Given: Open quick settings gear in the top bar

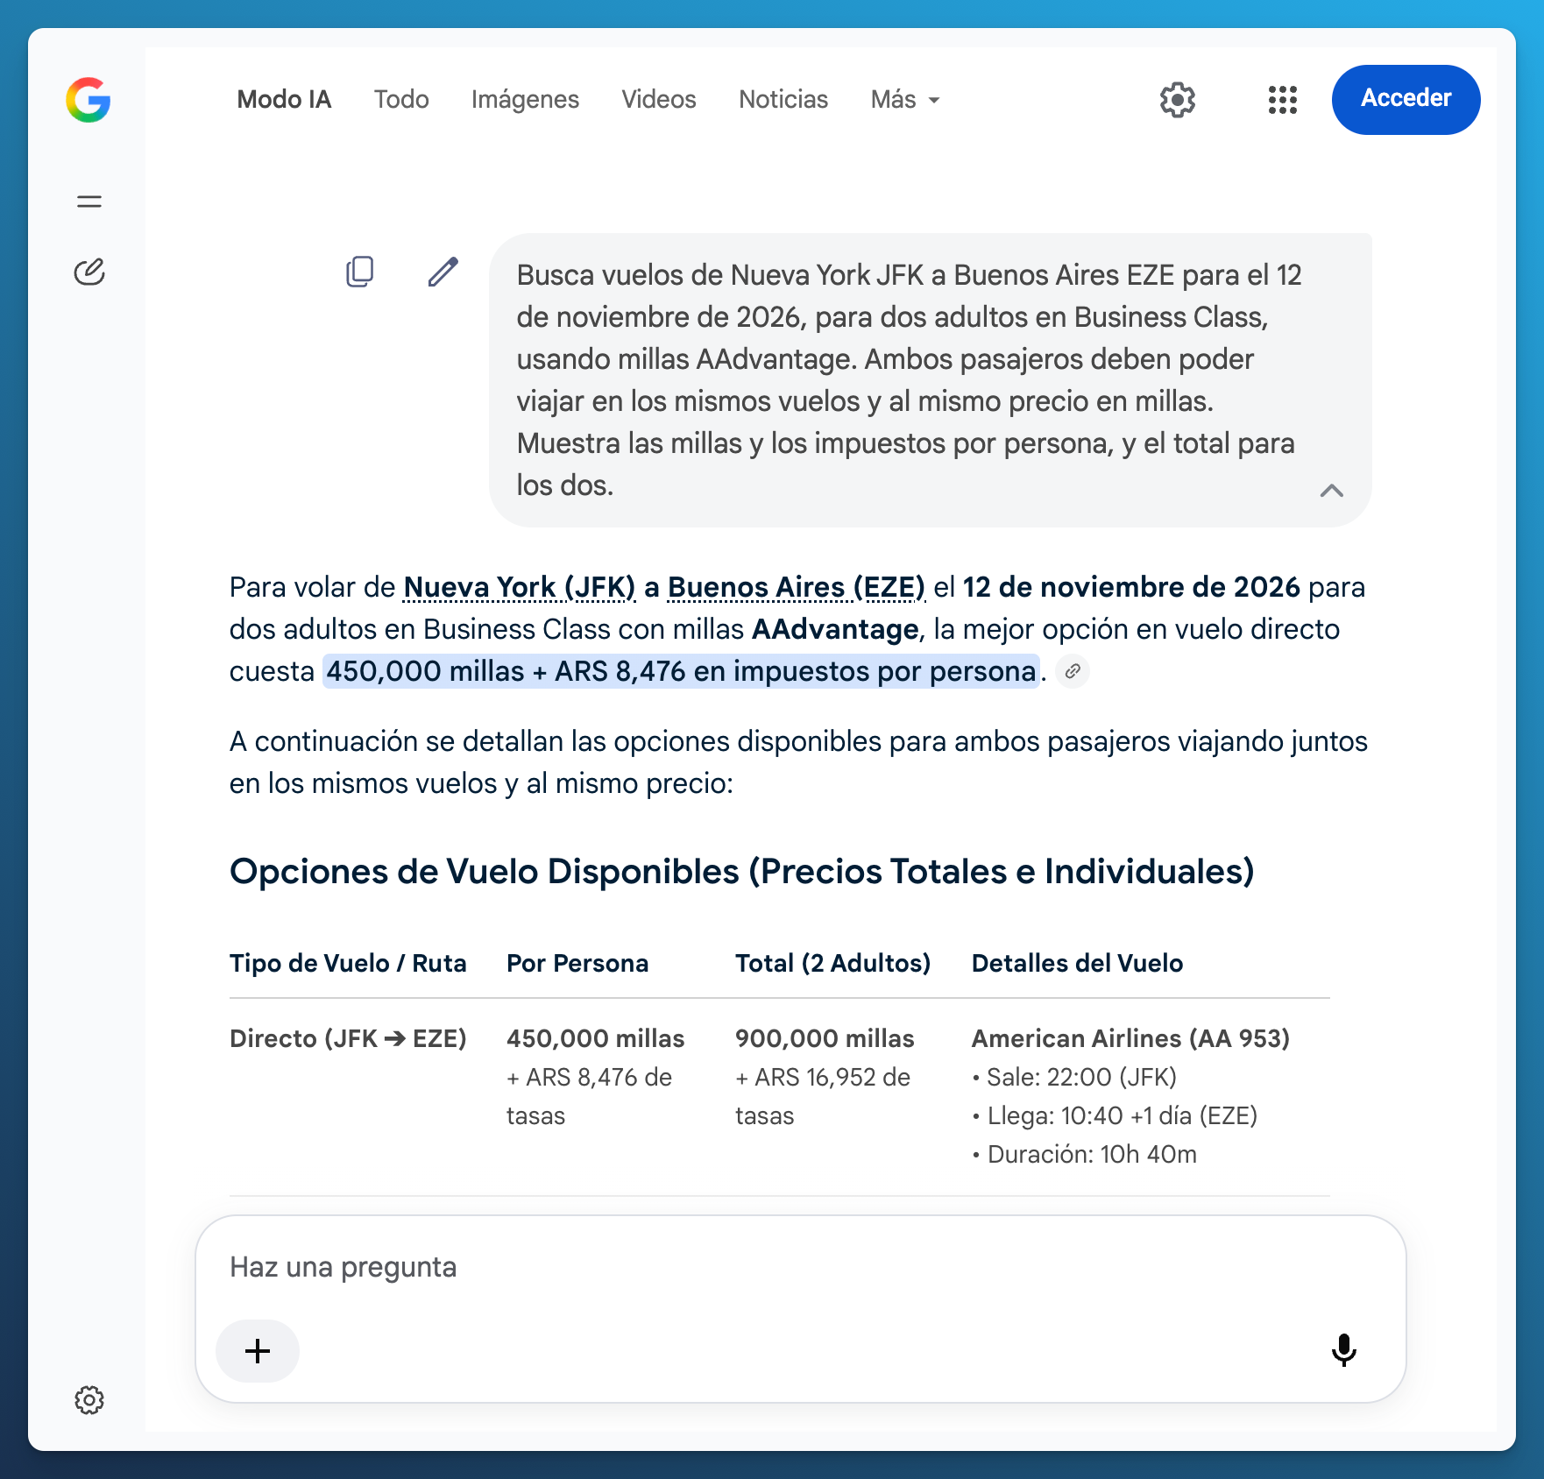Looking at the screenshot, I should 1178,100.
